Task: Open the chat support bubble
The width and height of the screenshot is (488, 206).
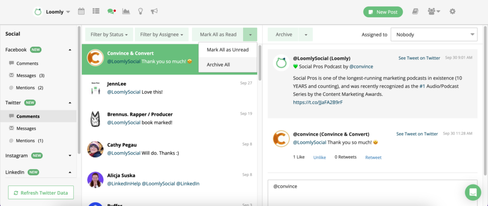Action: [x=473, y=192]
